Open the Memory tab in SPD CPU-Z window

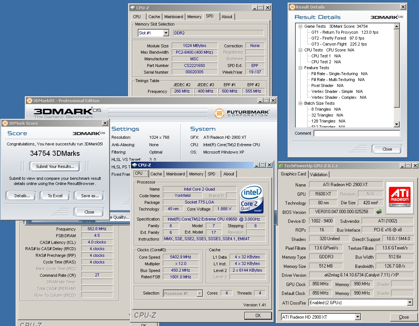coord(194,17)
